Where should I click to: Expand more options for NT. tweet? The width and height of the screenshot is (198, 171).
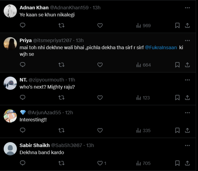pyautogui.click(x=187, y=80)
